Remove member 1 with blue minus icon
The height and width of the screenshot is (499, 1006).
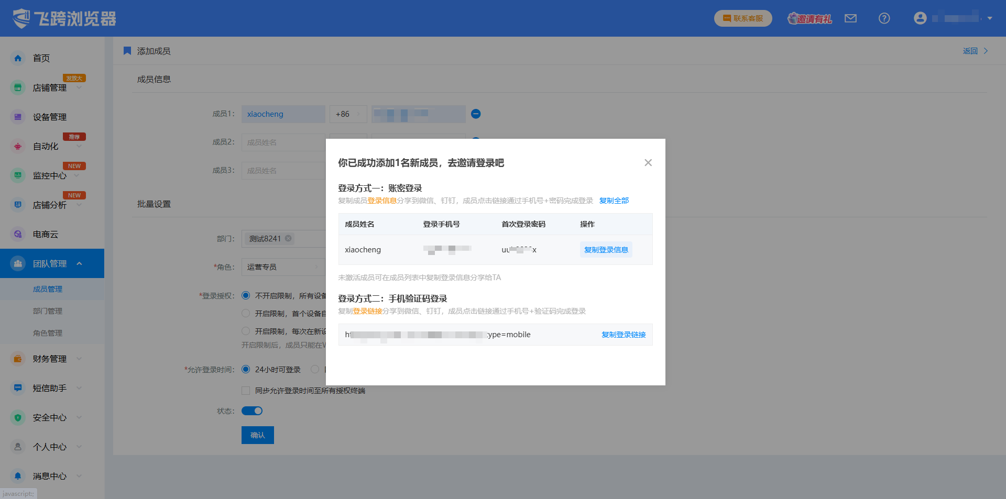[476, 114]
